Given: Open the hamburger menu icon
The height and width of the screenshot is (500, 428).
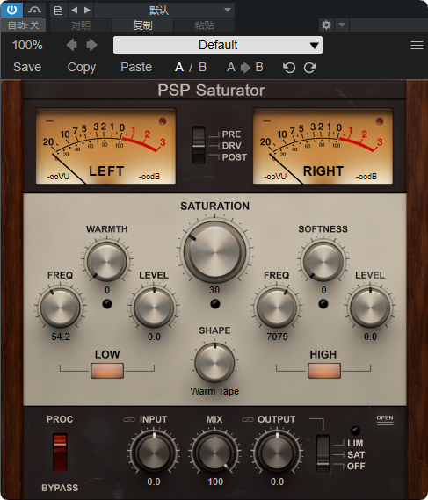Looking at the screenshot, I should click(417, 46).
